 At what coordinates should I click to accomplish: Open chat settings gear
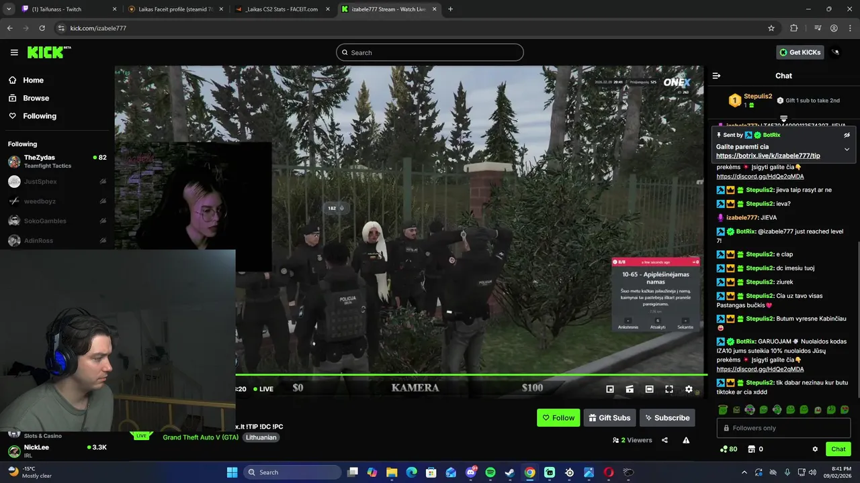tap(815, 449)
